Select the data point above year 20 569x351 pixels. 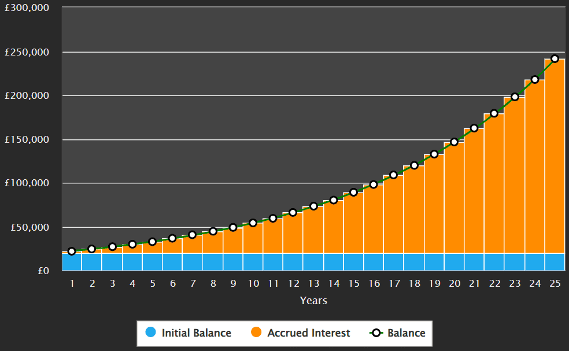tap(454, 141)
